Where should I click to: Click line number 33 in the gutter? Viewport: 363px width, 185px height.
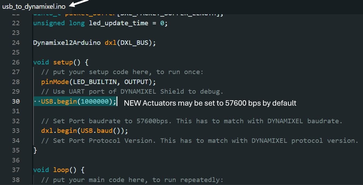(x=16, y=131)
